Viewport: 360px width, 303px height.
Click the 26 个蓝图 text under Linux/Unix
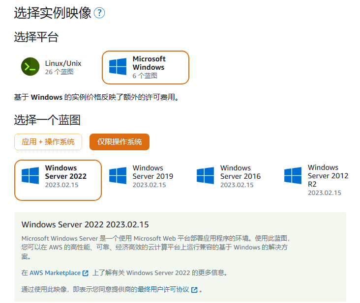59,72
